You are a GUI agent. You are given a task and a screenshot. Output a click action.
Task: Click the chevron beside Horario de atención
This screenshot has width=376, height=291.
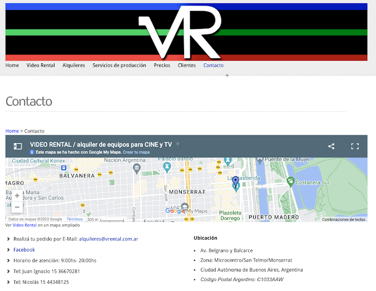[x=8, y=260]
